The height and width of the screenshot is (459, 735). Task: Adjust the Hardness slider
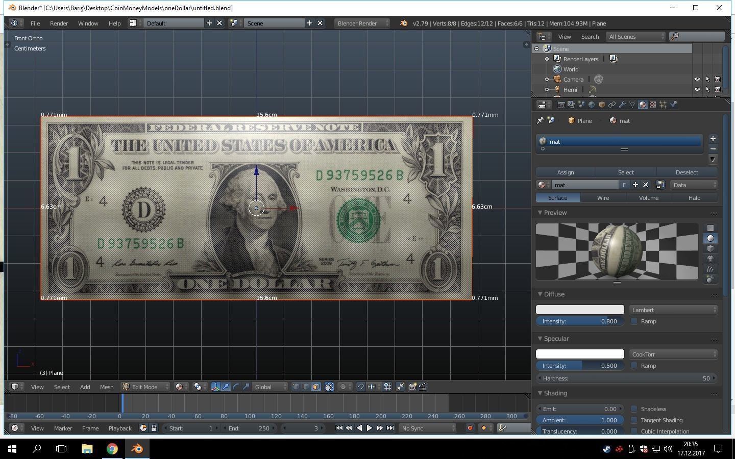click(627, 378)
